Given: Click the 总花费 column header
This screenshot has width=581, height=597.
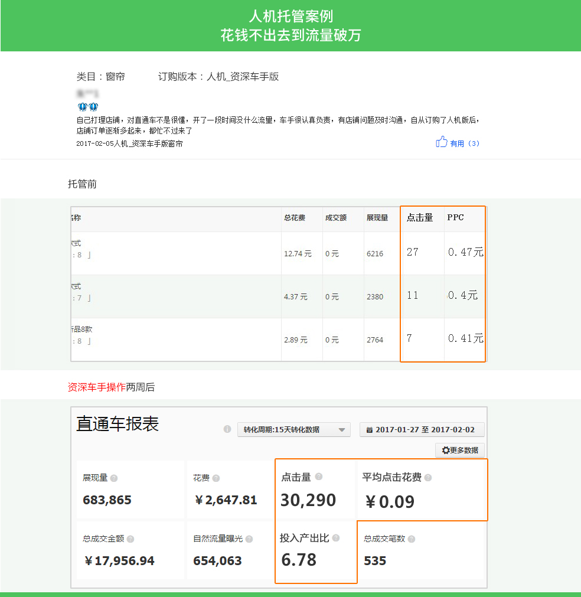Looking at the screenshot, I should tap(295, 218).
